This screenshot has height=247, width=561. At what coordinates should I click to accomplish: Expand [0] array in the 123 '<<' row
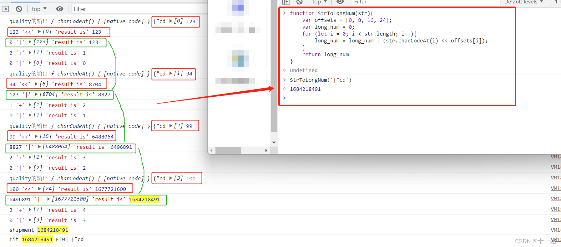point(39,31)
